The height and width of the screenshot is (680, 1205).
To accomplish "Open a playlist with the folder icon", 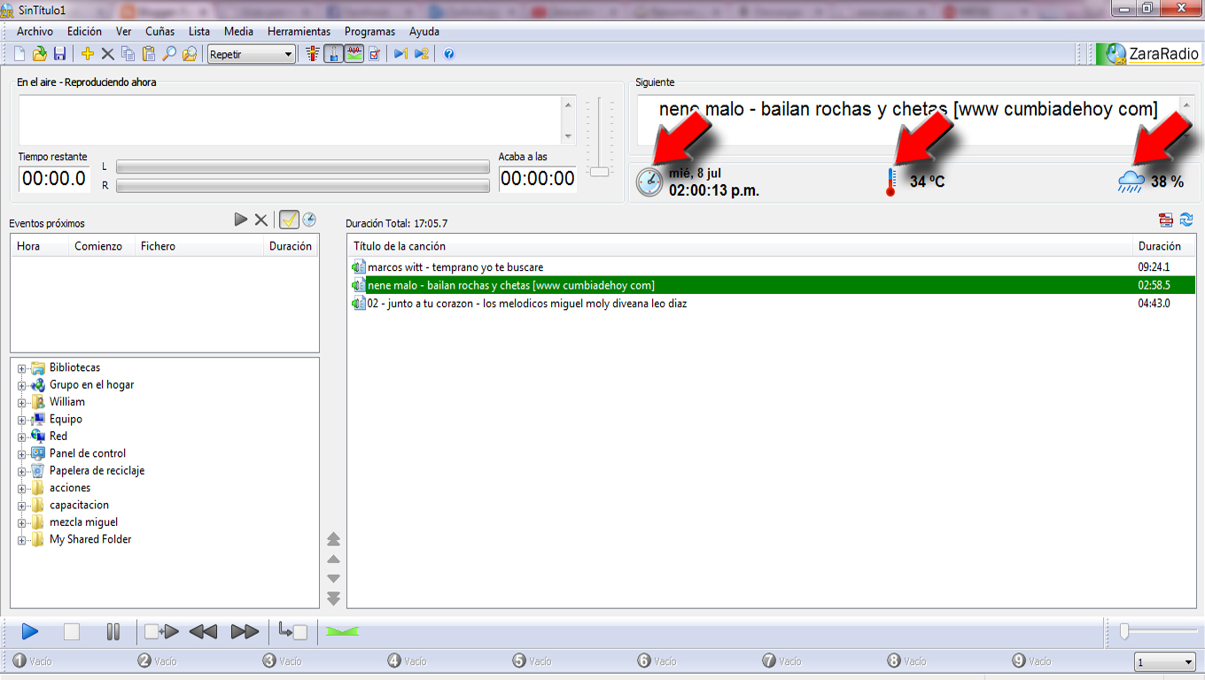I will tap(40, 54).
